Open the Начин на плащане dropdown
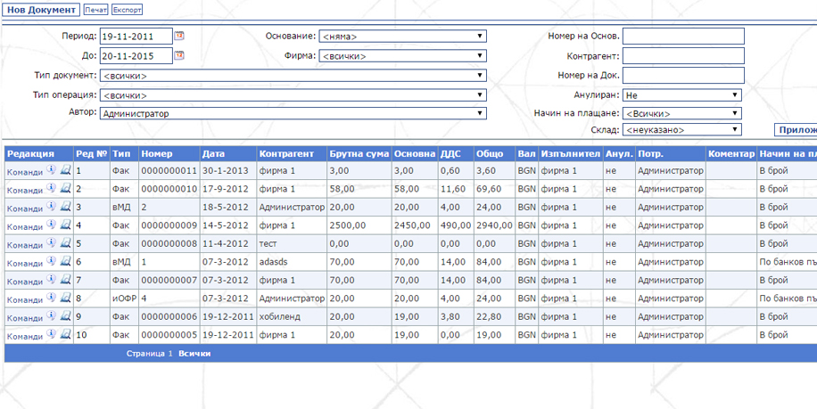This screenshot has height=409, width=817. 682,114
